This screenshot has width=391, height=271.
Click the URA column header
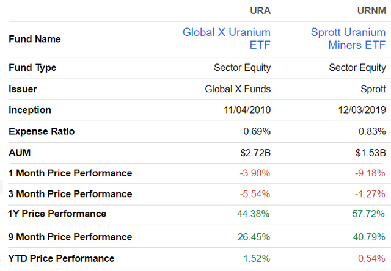click(259, 10)
